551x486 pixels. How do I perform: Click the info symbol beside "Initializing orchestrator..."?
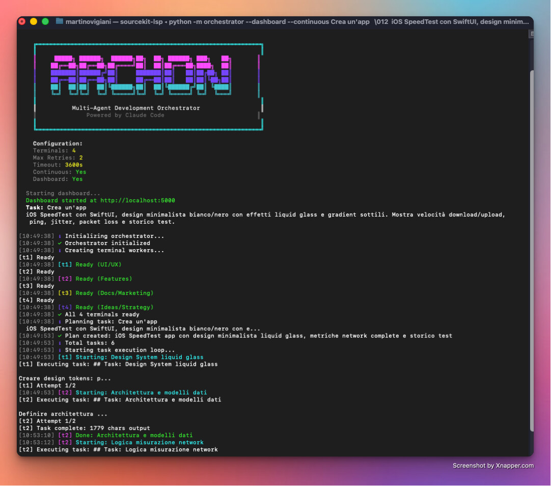(60, 236)
